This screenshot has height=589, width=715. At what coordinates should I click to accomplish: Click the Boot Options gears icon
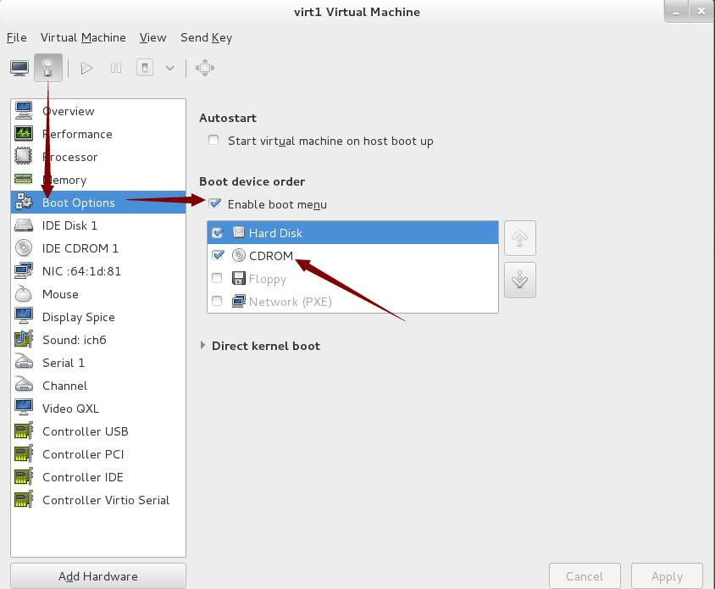coord(23,202)
